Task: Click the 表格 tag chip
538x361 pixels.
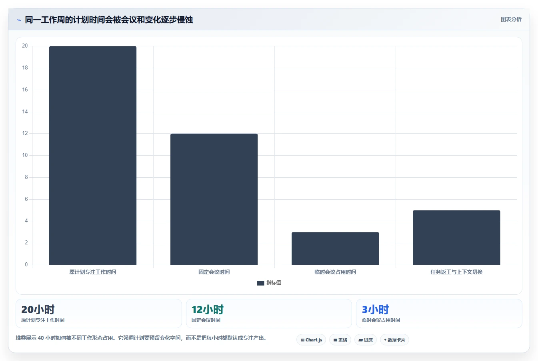Action: 340,340
